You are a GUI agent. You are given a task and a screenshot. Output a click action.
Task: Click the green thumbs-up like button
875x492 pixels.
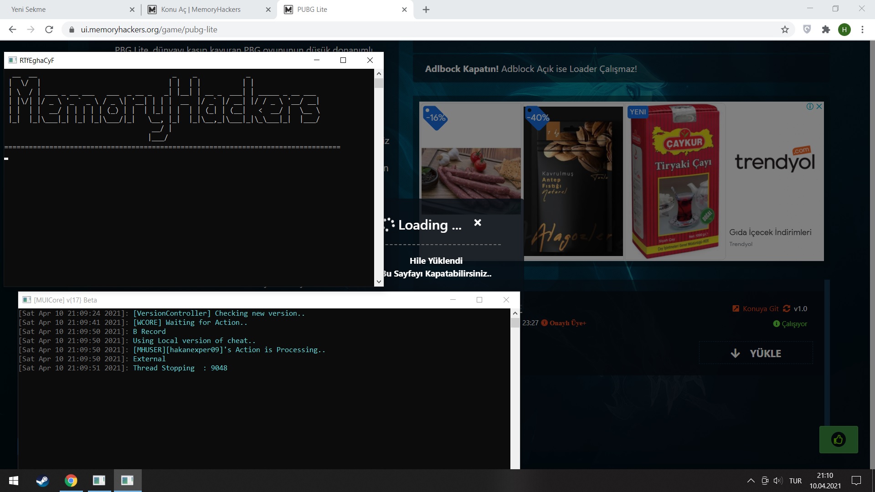point(839,439)
